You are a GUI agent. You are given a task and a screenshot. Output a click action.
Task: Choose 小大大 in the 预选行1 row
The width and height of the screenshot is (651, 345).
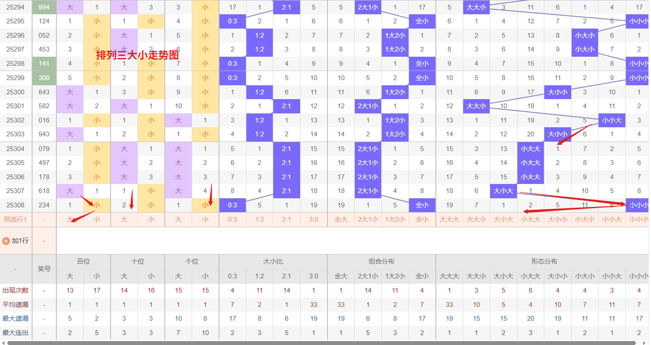(530, 219)
